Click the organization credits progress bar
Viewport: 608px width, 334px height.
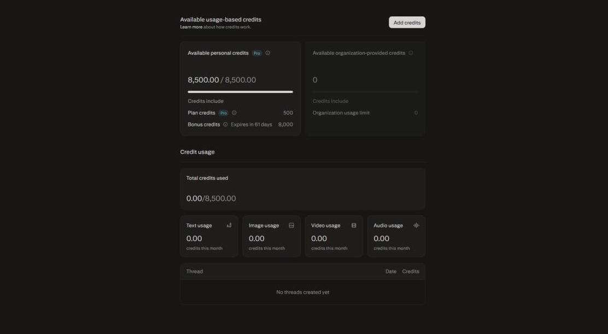point(365,92)
